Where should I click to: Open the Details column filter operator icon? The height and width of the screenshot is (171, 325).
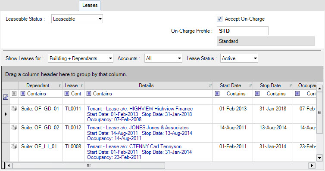tap(89, 94)
